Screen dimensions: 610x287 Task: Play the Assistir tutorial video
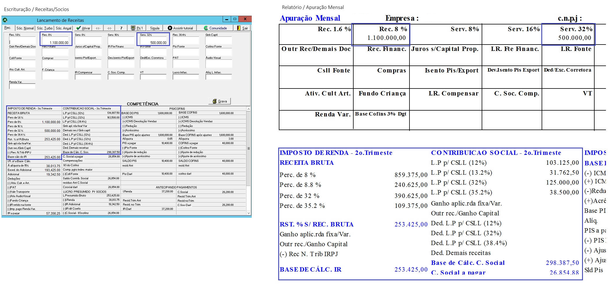tap(180, 28)
